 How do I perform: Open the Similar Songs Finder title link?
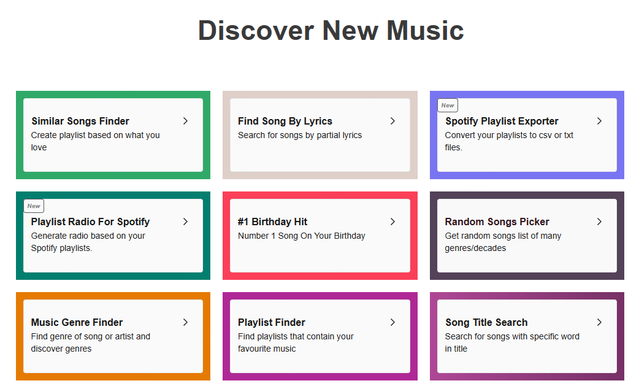click(80, 122)
